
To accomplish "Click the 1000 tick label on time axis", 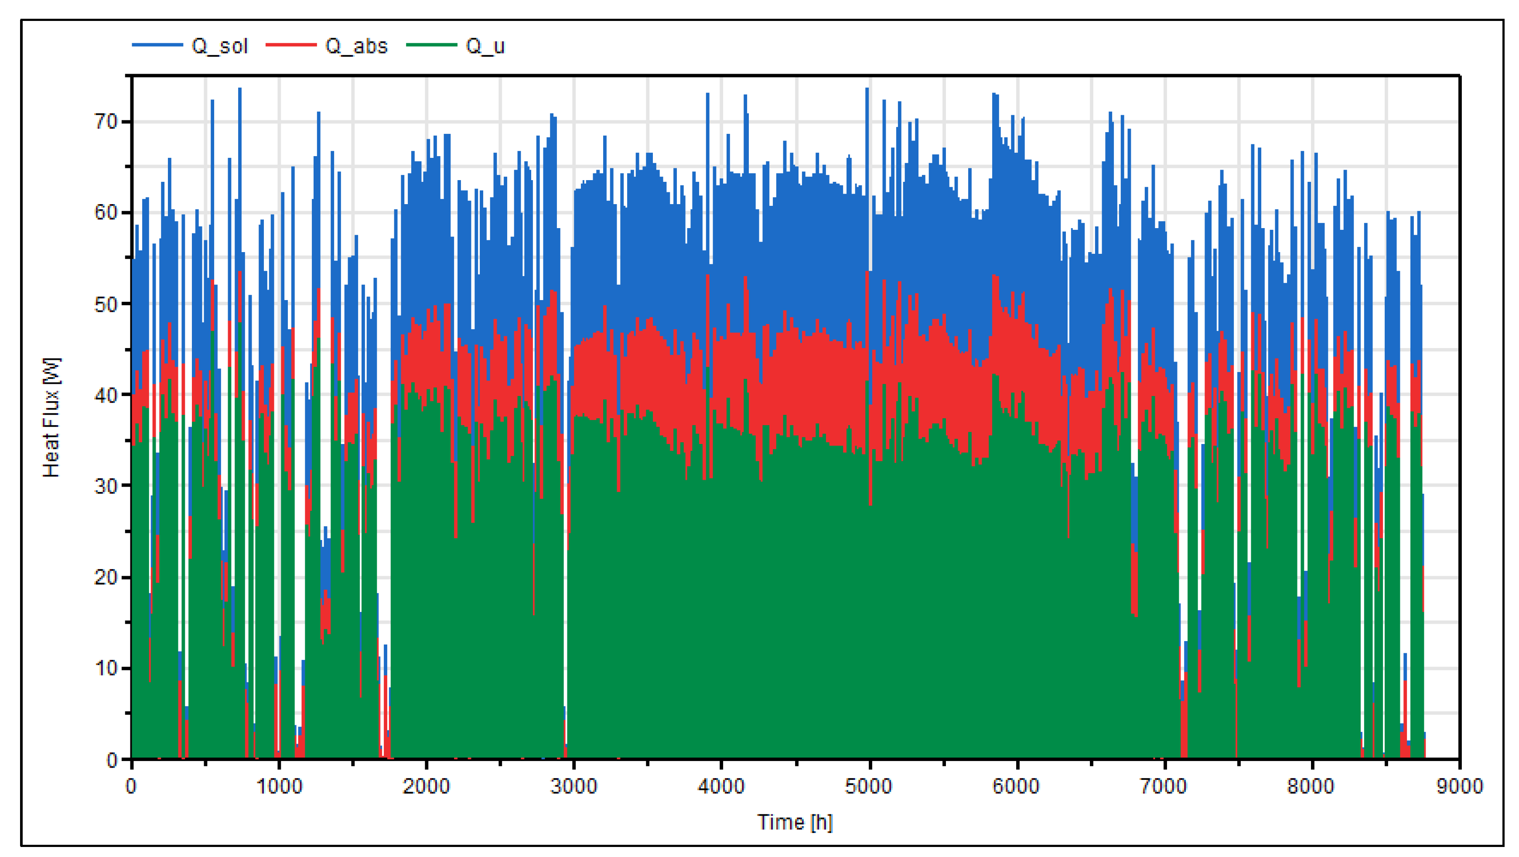I will click(279, 786).
